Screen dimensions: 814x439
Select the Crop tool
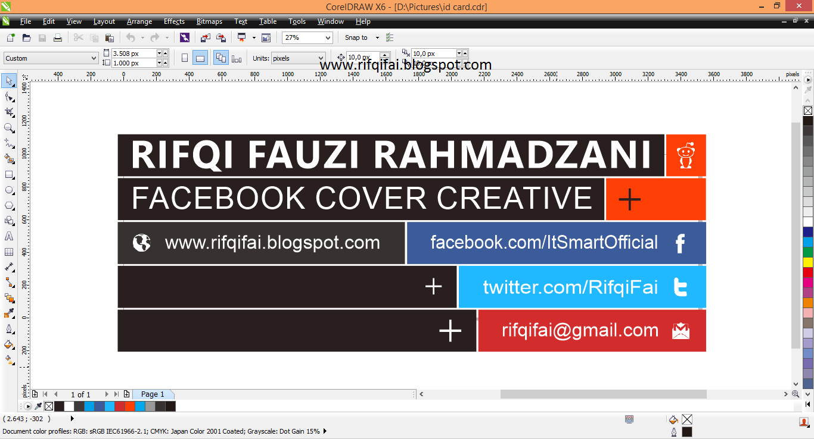(9, 112)
